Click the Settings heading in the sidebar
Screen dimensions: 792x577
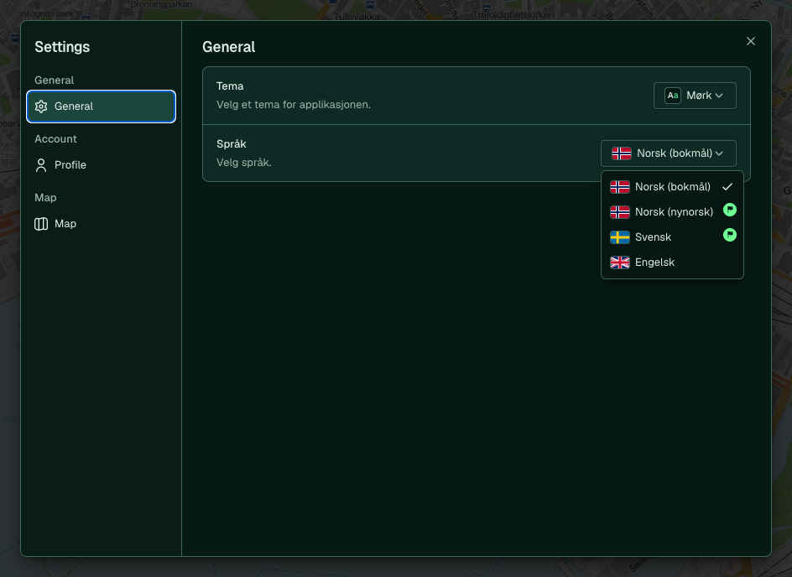tap(62, 47)
